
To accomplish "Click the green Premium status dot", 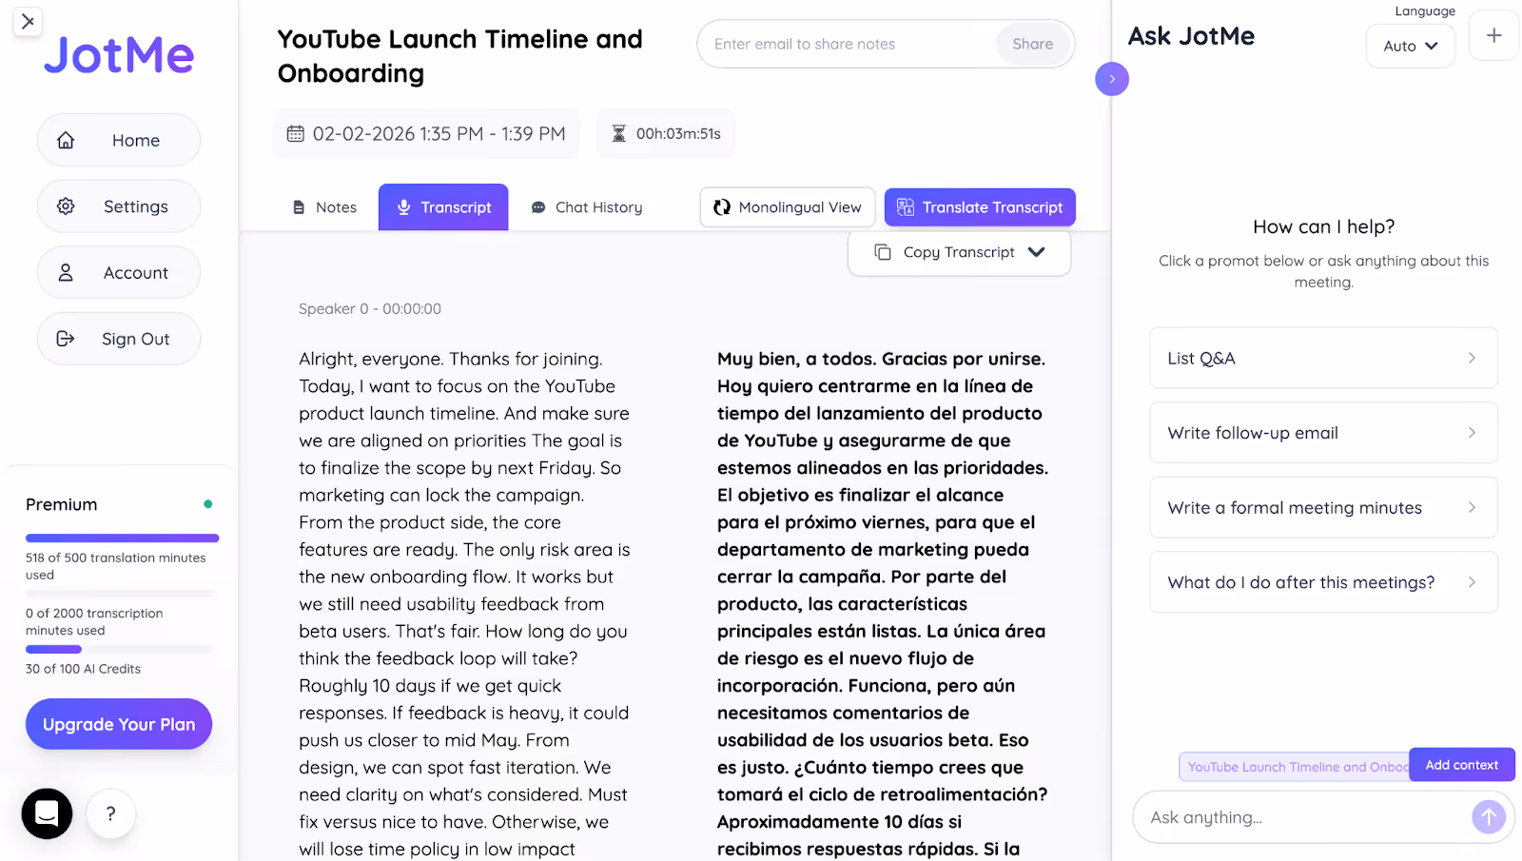I will pyautogui.click(x=207, y=504).
